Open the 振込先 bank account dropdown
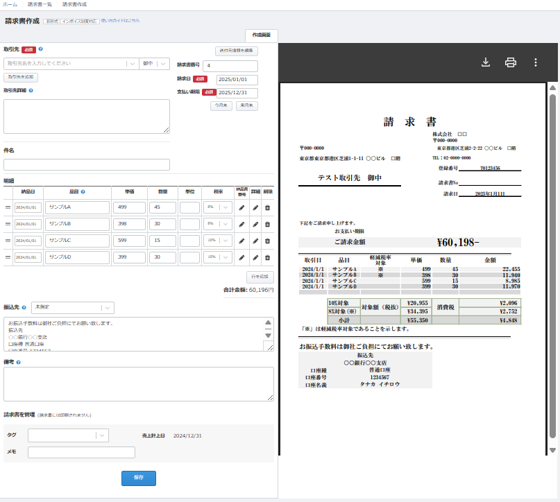560x502 pixels. click(107, 307)
